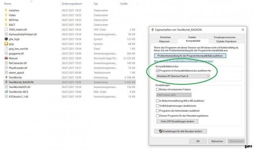Open the 8-Bit-Farben (256) dropdown
The width and height of the screenshot is (254, 149).
click(x=174, y=95)
